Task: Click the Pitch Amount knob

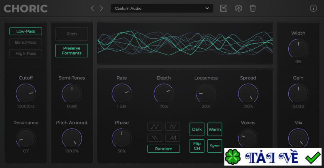Action: coord(72,138)
